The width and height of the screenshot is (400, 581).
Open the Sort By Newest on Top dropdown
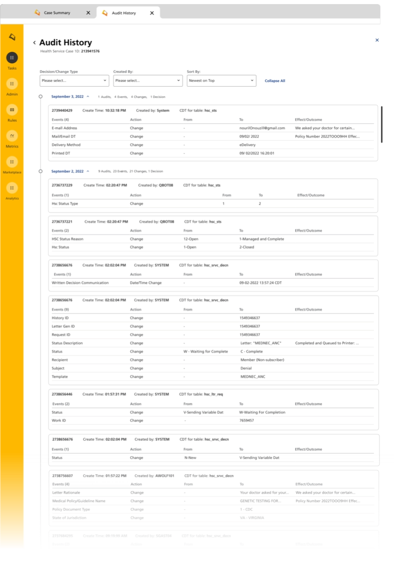[221, 81]
